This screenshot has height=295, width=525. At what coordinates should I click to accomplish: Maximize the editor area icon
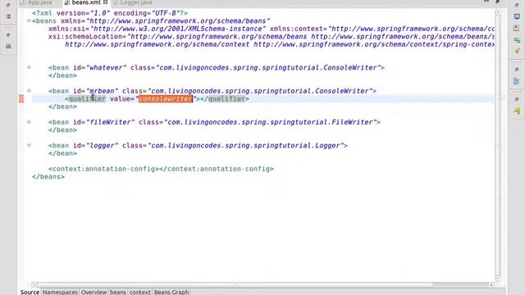tap(498, 2)
